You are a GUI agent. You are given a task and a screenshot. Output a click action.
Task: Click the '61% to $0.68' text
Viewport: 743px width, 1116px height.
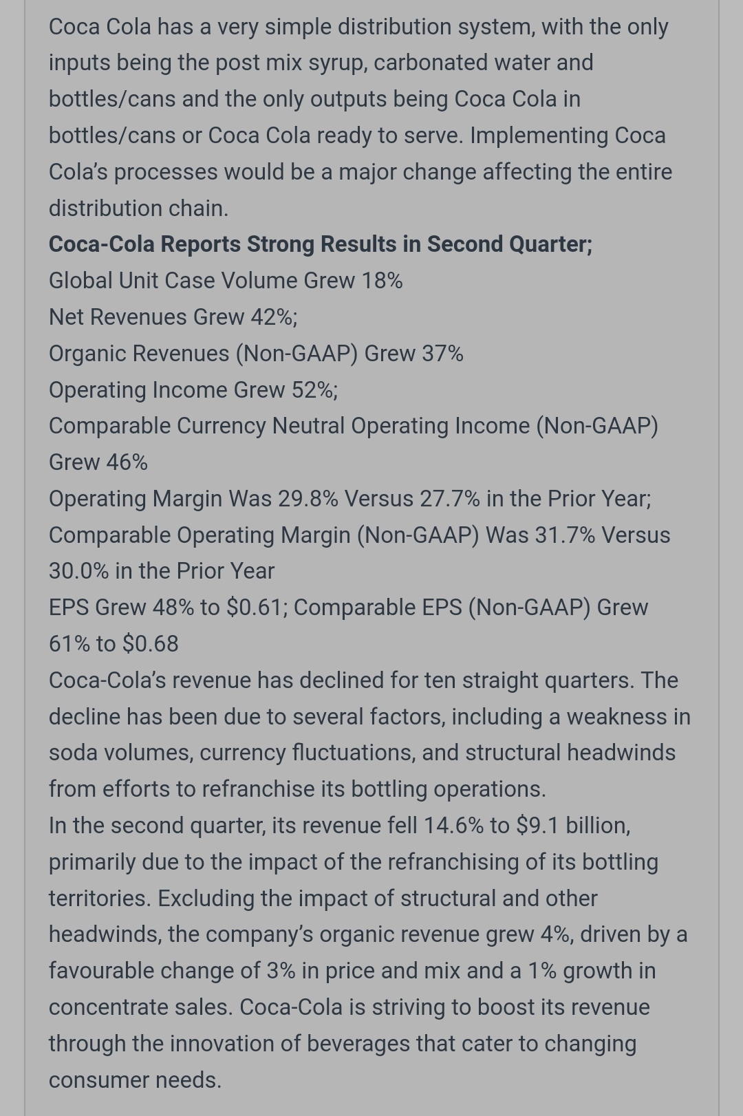(x=114, y=644)
